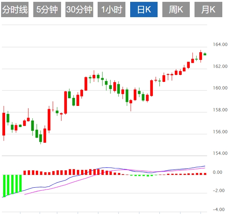
Task: Show the 周K weekly chart
Action: (x=176, y=9)
